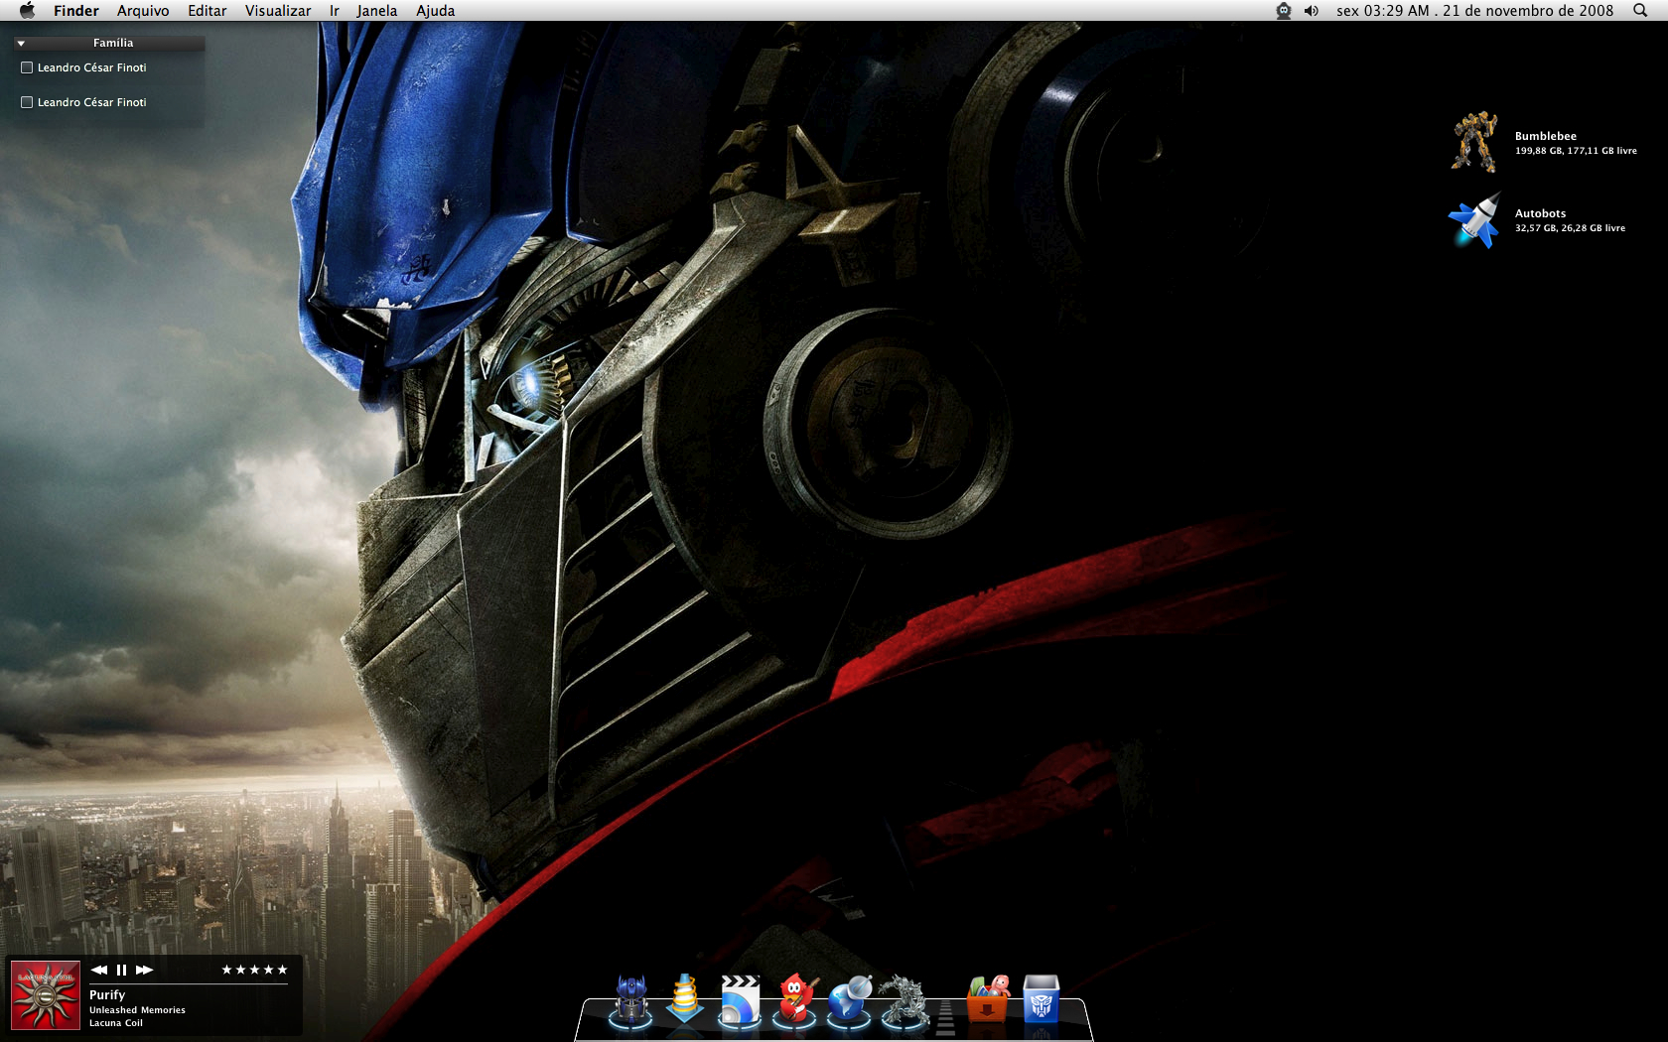1668x1042 pixels.
Task: Check the second Leandro César Finoti checkbox
Action: pos(27,102)
